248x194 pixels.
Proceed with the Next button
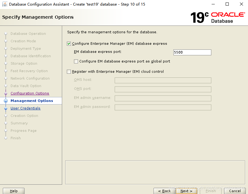point(186,191)
